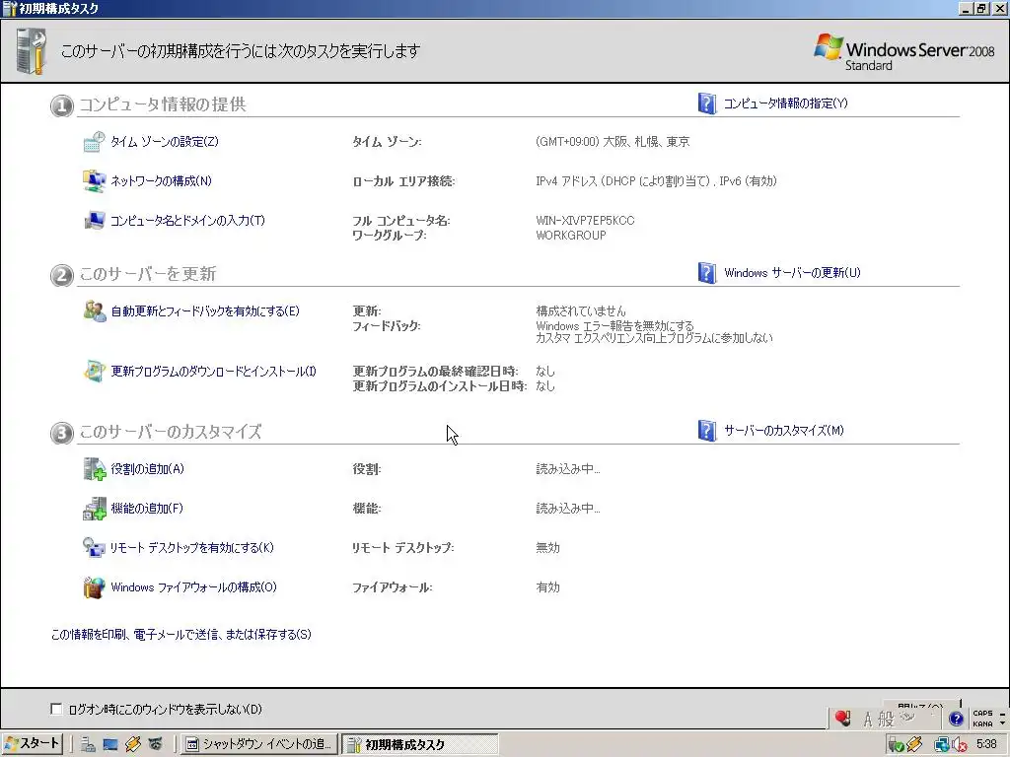Check 'ログオン時にこのウィンドウを表示しない(D)' box
This screenshot has height=757, width=1010.
(x=56, y=710)
